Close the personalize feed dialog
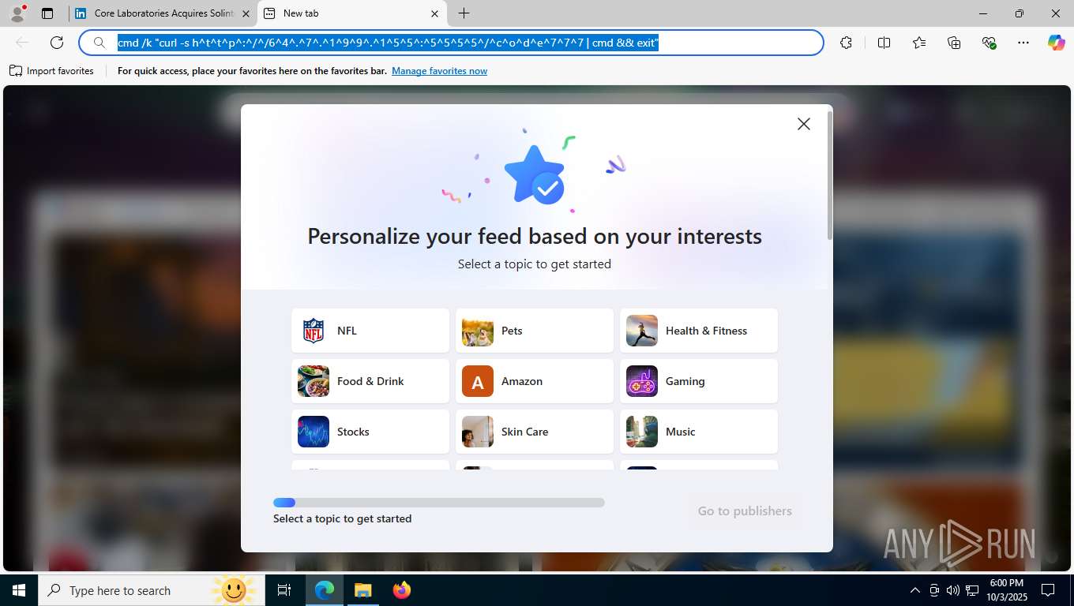 click(x=804, y=124)
